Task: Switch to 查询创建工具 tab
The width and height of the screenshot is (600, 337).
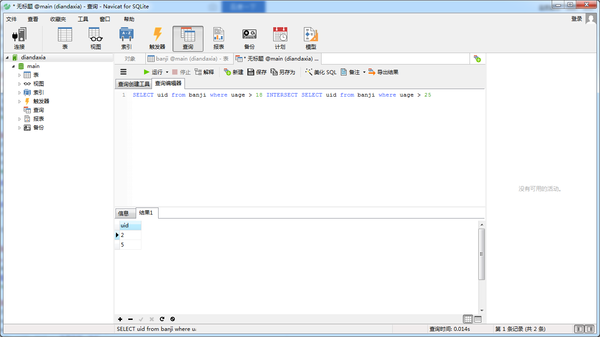Action: (x=134, y=84)
